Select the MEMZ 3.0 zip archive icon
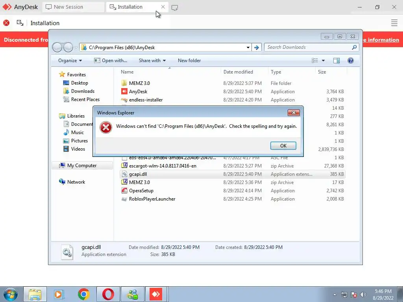 pos(124,182)
